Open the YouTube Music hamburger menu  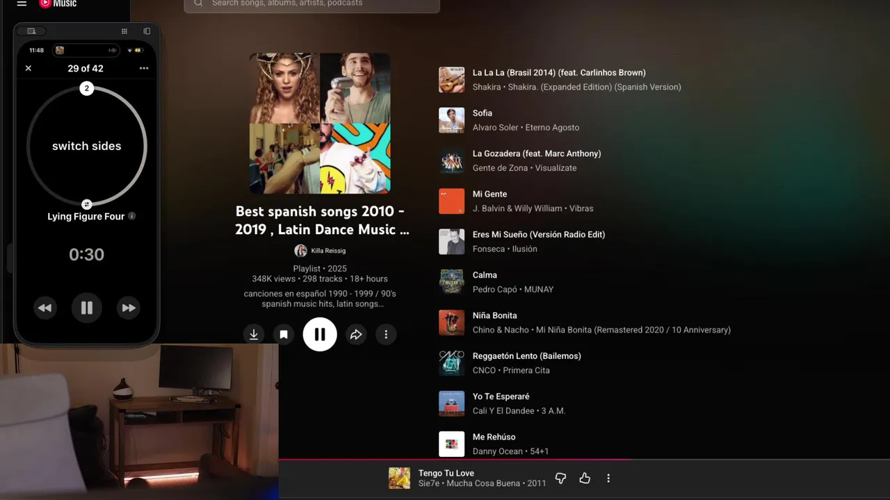coord(22,3)
